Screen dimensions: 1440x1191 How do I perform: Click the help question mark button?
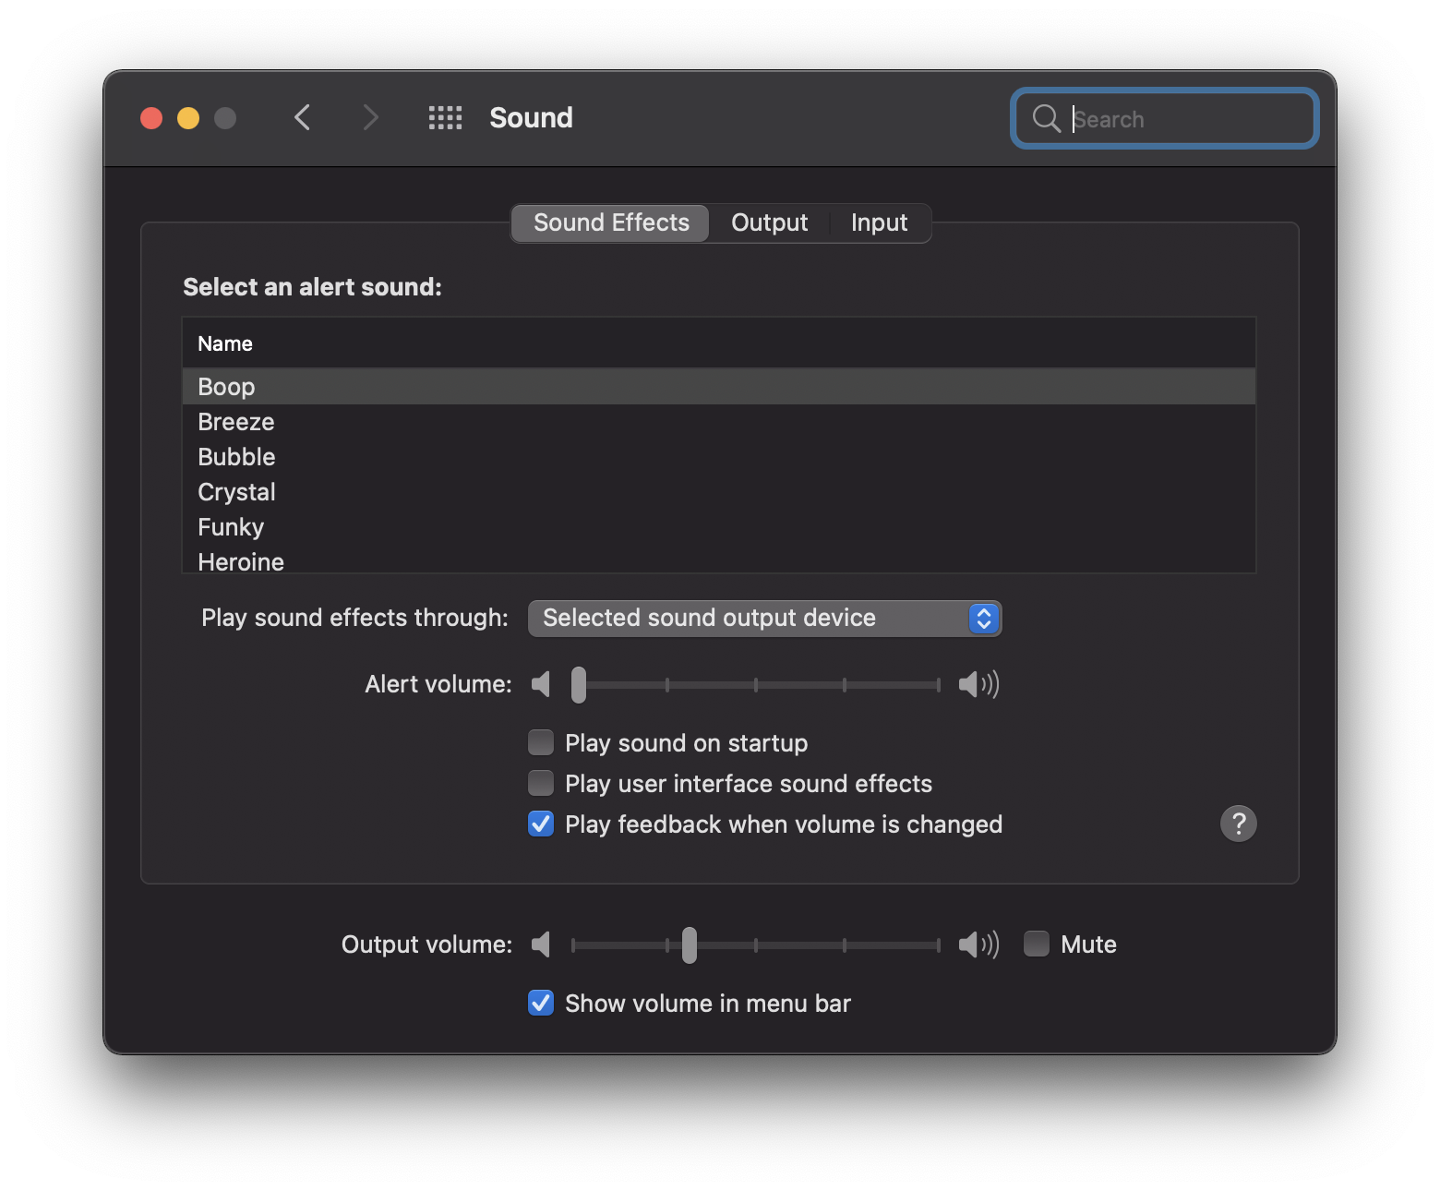(1238, 823)
